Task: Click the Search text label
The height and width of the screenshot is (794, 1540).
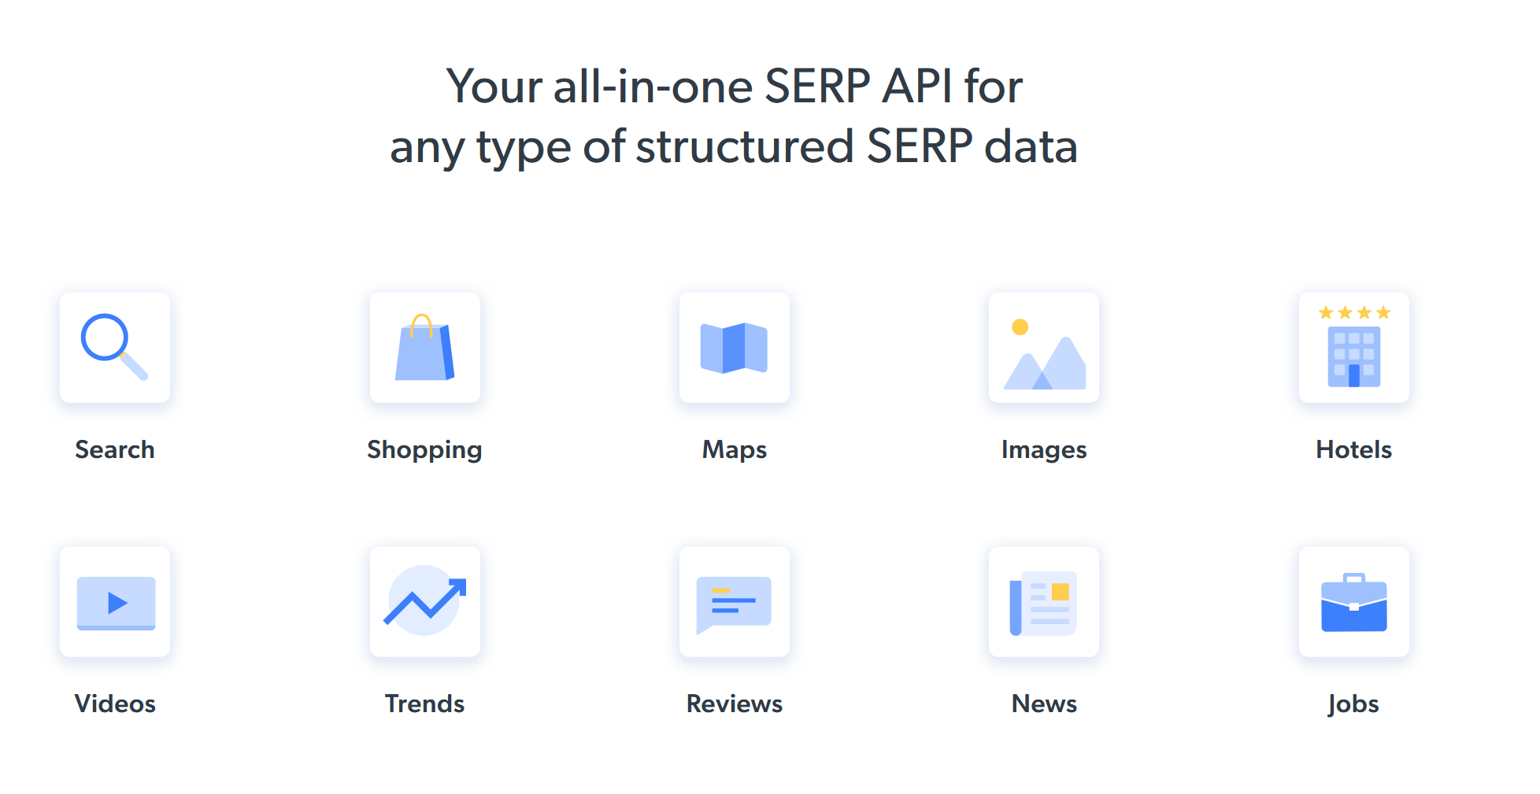Action: (x=115, y=449)
